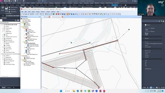Viewport: 165px width, 93px height.
Task: Select Storage Curves in project tree
Action: tap(32, 32)
